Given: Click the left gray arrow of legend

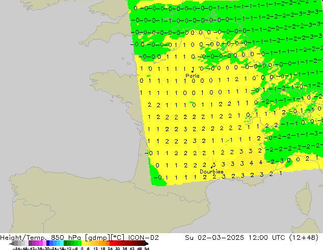Looking at the screenshot, I should 12,243.
